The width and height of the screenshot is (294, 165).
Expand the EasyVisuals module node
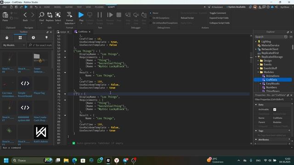(x=260, y=83)
